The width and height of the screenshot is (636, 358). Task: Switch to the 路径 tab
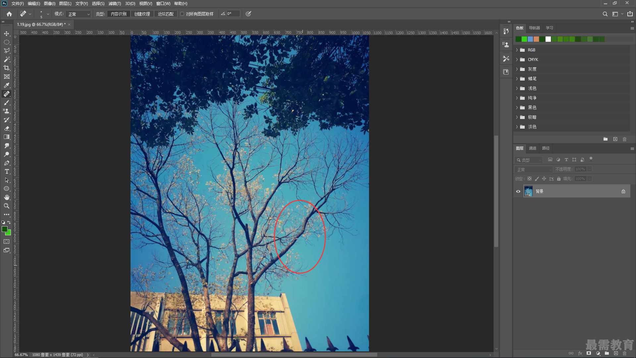point(546,148)
